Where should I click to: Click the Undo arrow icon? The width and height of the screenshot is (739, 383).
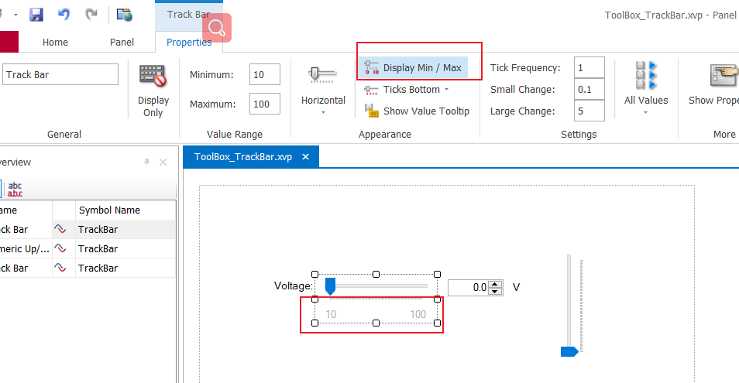(64, 15)
